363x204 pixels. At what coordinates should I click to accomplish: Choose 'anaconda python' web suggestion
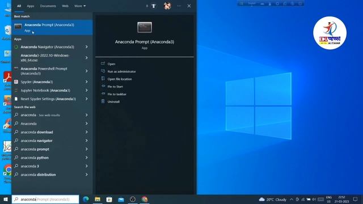point(48,158)
